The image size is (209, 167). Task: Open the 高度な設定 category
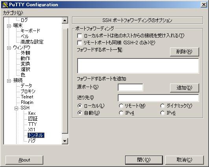click(32, 42)
